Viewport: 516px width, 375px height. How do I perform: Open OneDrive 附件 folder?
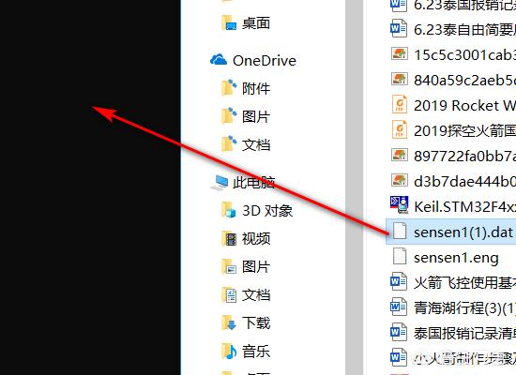point(246,88)
